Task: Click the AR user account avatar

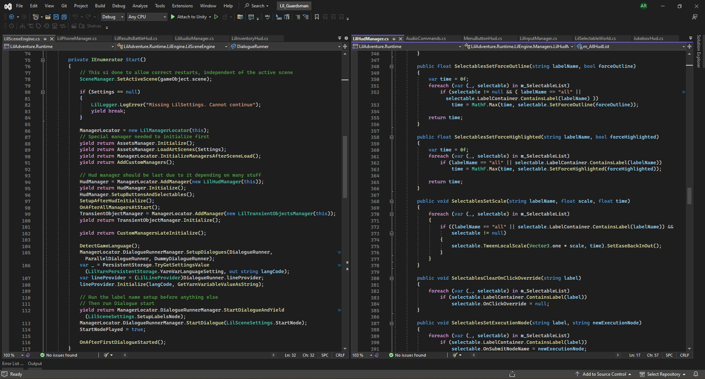Action: [643, 6]
